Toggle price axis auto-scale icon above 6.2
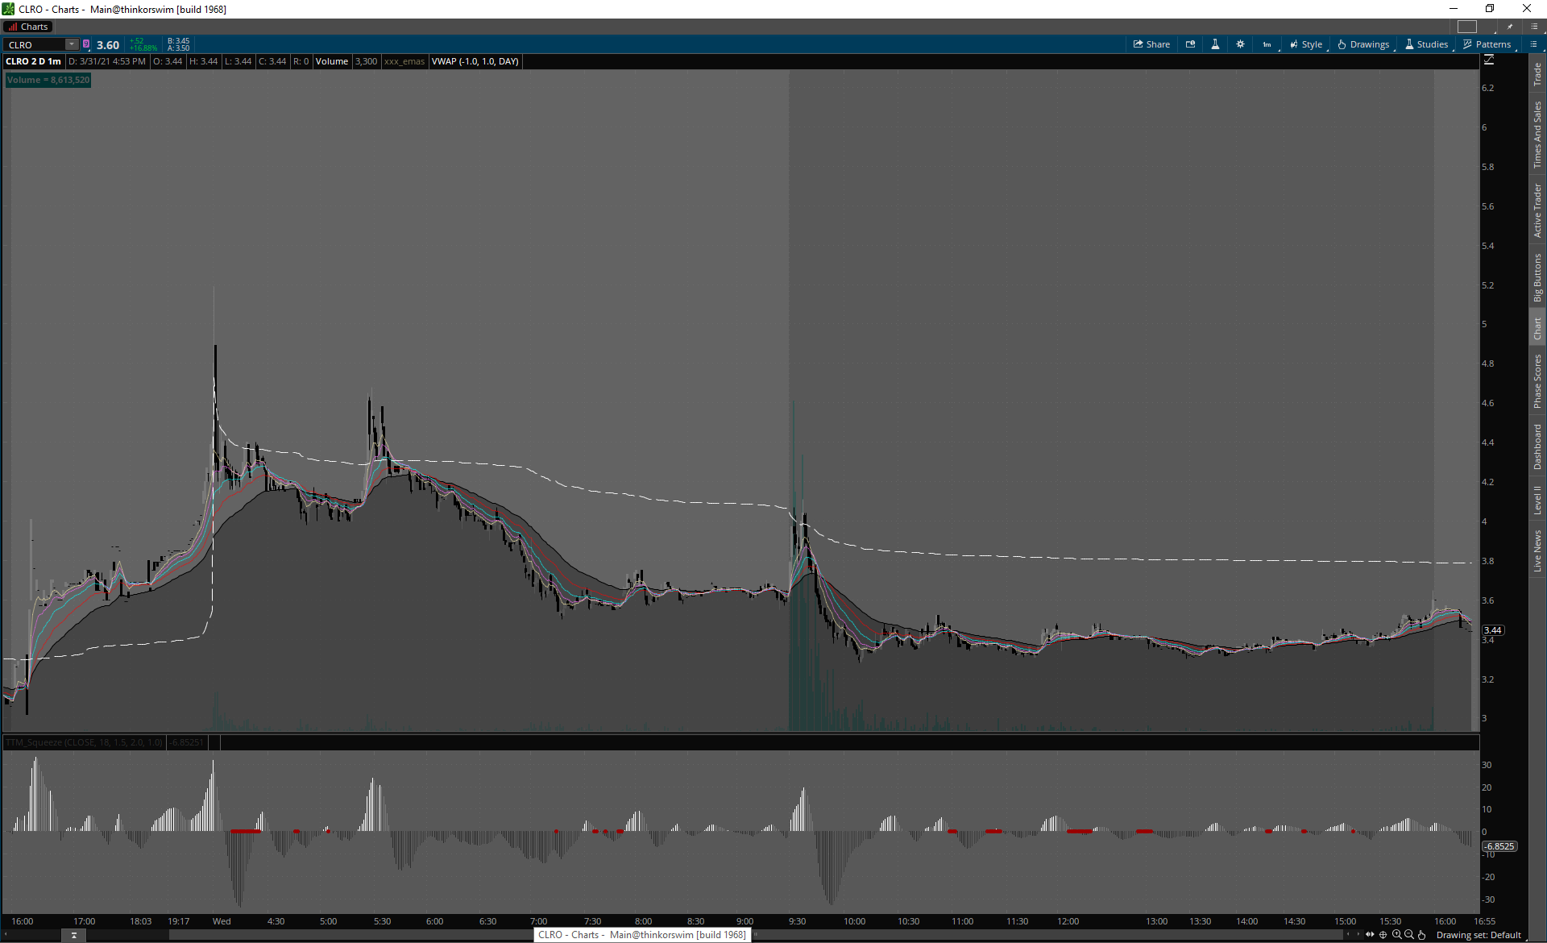The image size is (1547, 943). pos(1488,60)
